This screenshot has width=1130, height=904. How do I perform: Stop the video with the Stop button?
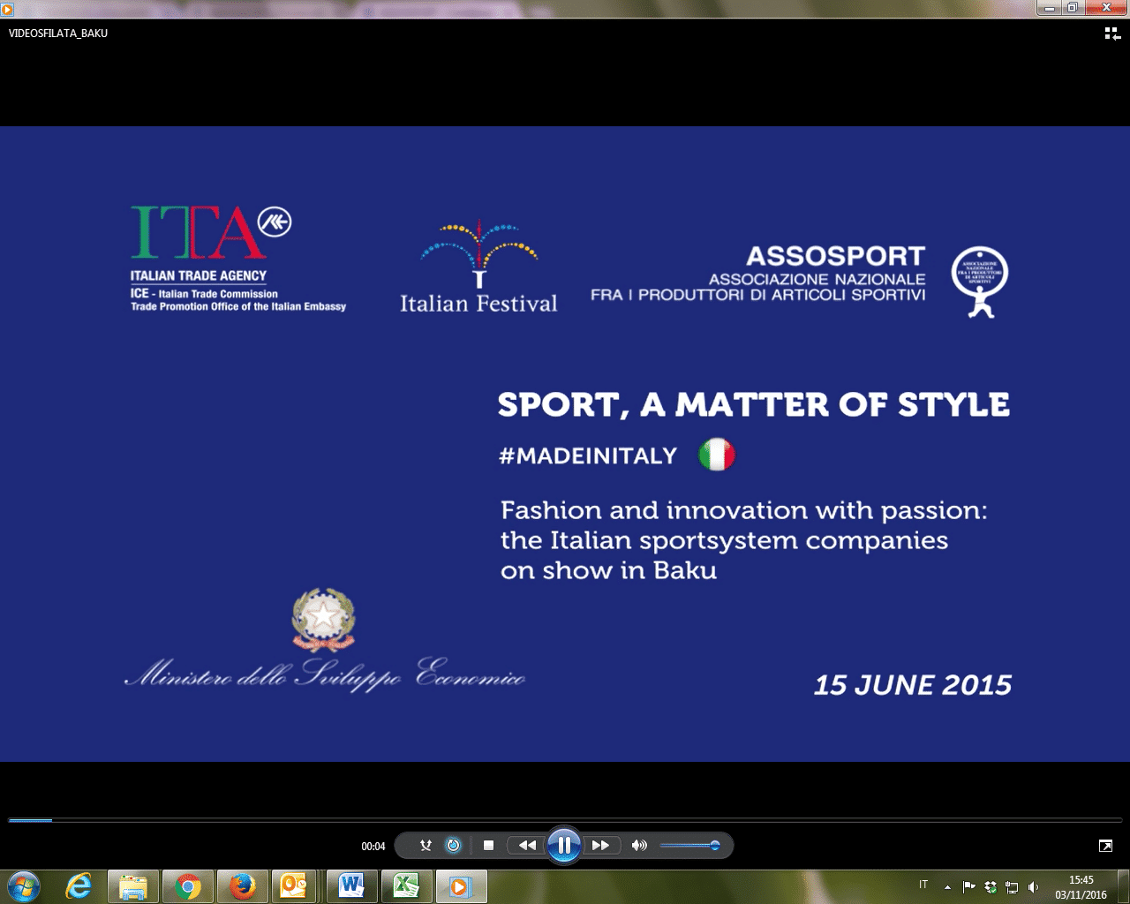pos(488,845)
